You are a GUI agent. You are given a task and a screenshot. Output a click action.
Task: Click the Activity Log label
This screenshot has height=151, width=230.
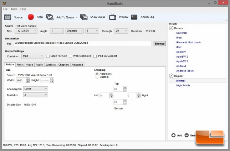coord(147,17)
